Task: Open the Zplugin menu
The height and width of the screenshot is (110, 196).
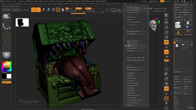Action: click(x=125, y=4)
